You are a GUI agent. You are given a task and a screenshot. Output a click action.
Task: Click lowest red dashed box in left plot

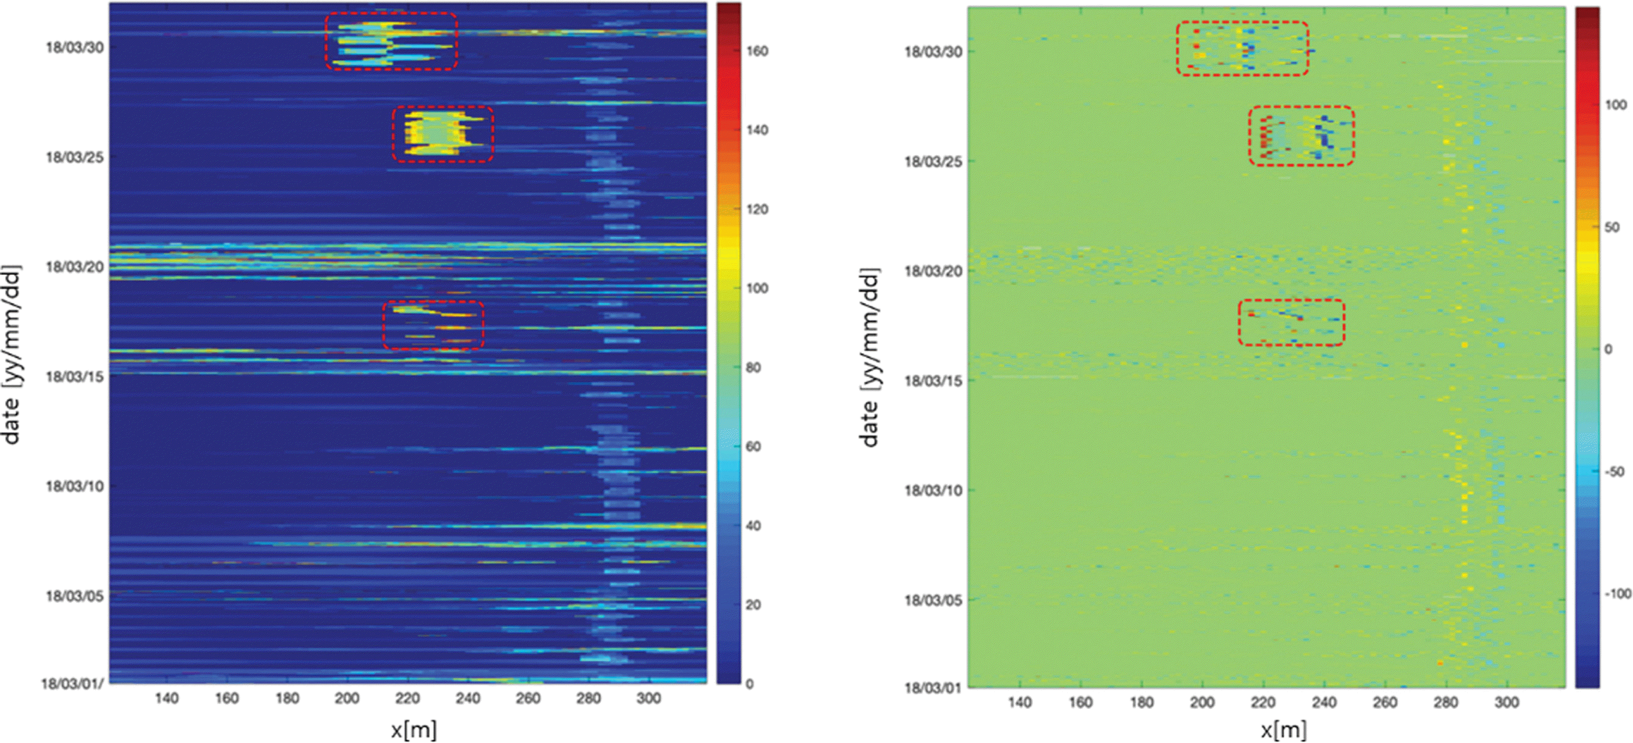434,325
